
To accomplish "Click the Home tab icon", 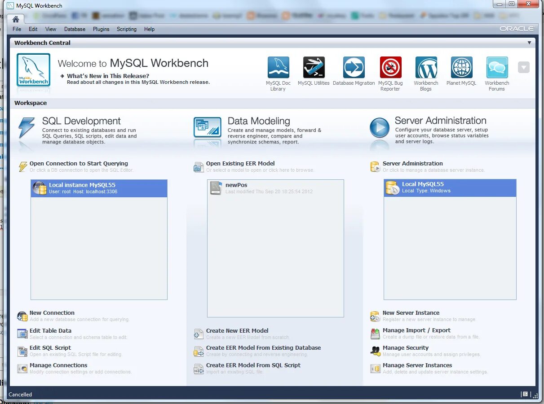I will 16,19.
